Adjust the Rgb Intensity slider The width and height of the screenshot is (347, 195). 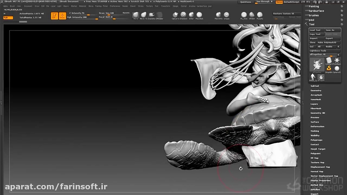click(x=83, y=17)
